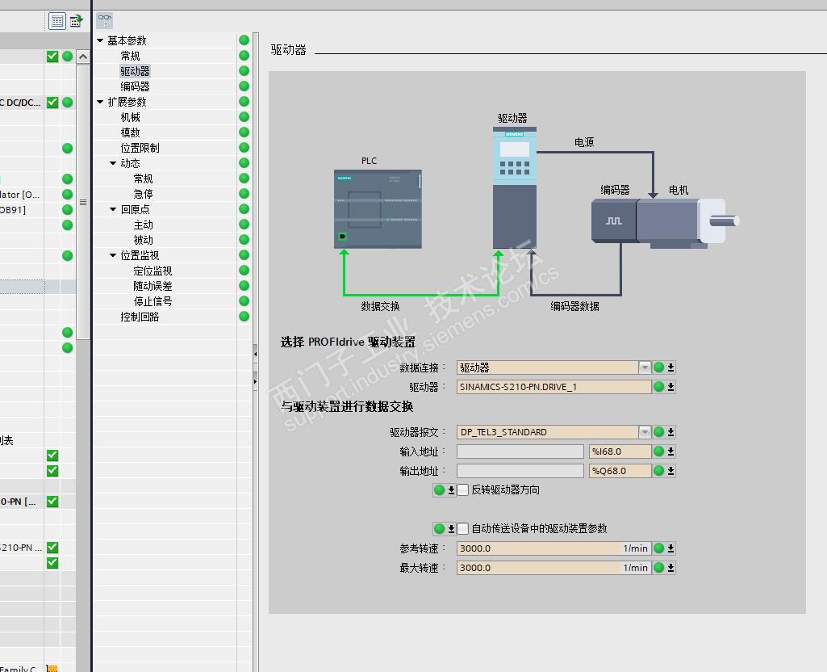Enable 自动传送设备中的驱动装置参数 checkbox

coord(462,528)
